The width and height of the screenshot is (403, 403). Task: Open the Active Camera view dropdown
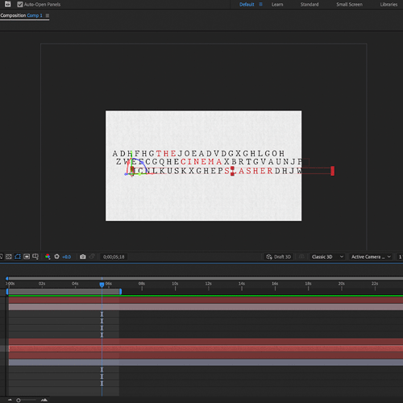pyautogui.click(x=371, y=257)
